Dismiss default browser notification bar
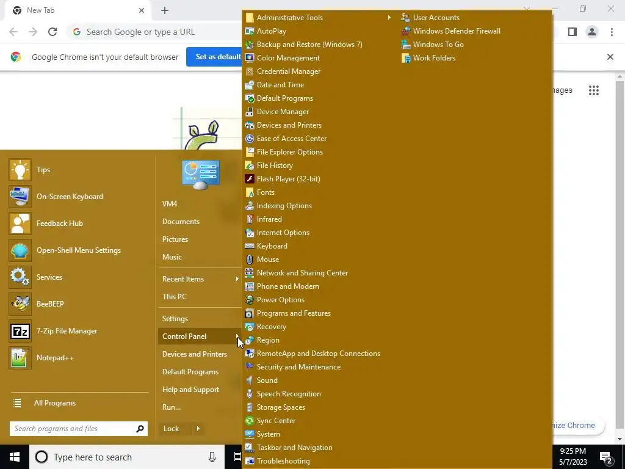This screenshot has height=469, width=625. click(610, 57)
